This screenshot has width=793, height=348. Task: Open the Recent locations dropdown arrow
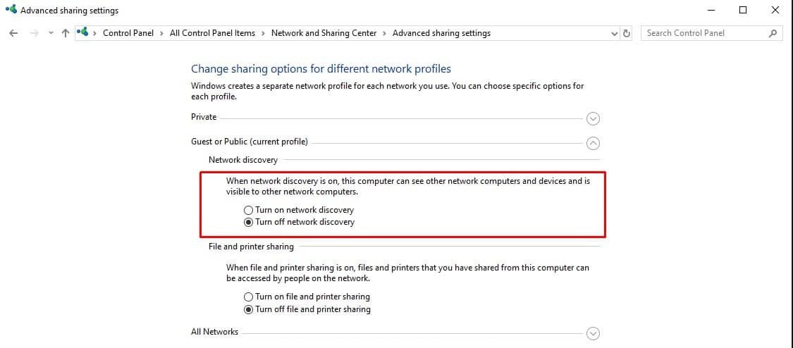point(50,33)
